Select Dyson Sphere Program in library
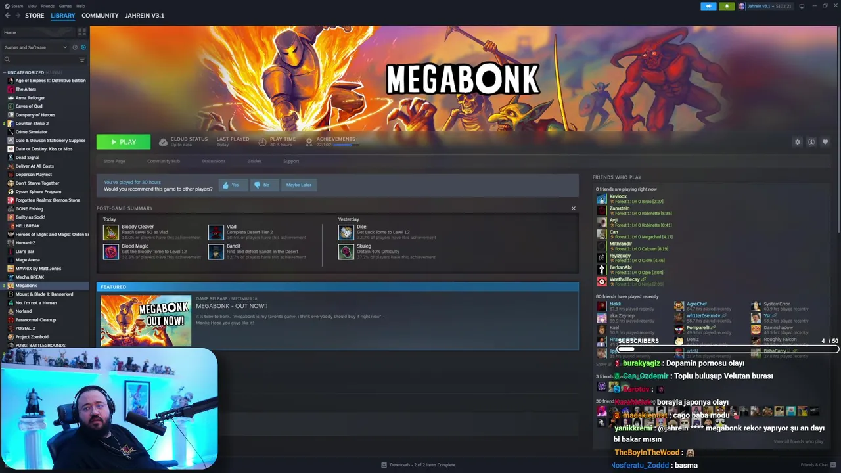Image resolution: width=841 pixels, height=473 pixels. point(38,192)
